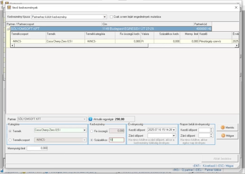Screen dimensions: 245x174
Task: Increase the daily Kezdő időpont spinner
Action: click(211, 129)
